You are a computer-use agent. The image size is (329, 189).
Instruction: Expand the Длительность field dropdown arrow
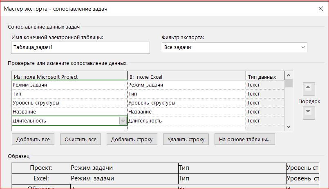123,121
